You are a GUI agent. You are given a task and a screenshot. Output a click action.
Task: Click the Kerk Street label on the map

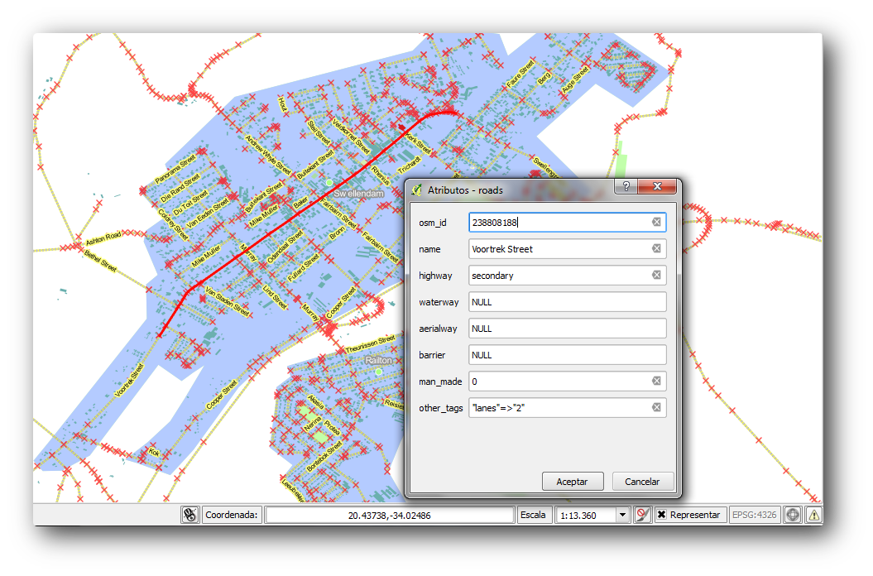[418, 142]
